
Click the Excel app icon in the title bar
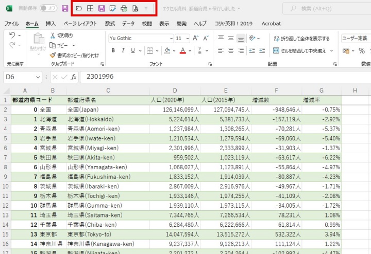pos(9,9)
